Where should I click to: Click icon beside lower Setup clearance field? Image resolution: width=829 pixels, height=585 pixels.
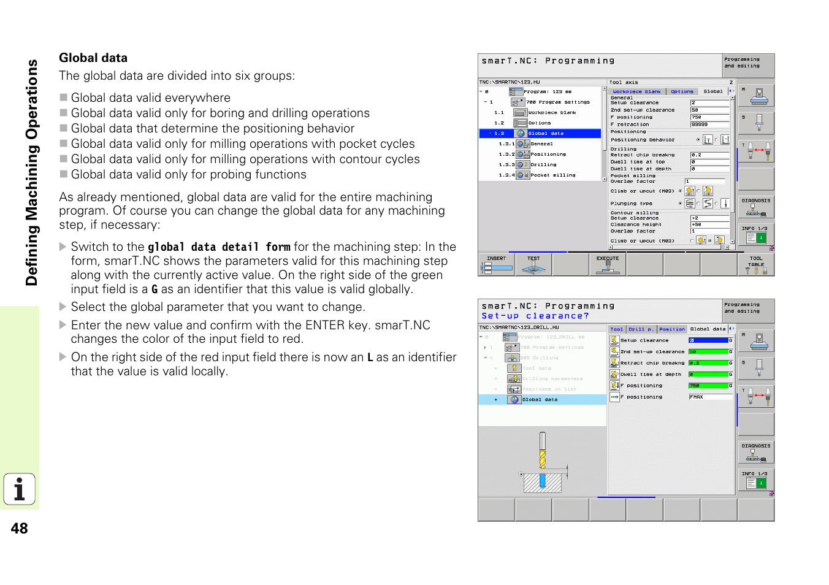click(614, 340)
